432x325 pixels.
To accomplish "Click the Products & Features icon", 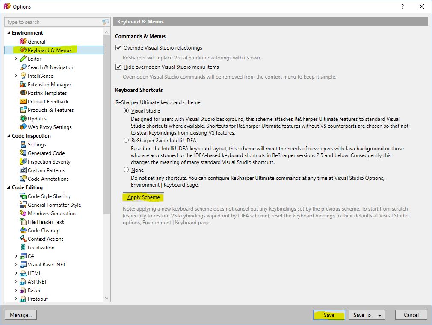I will point(23,110).
